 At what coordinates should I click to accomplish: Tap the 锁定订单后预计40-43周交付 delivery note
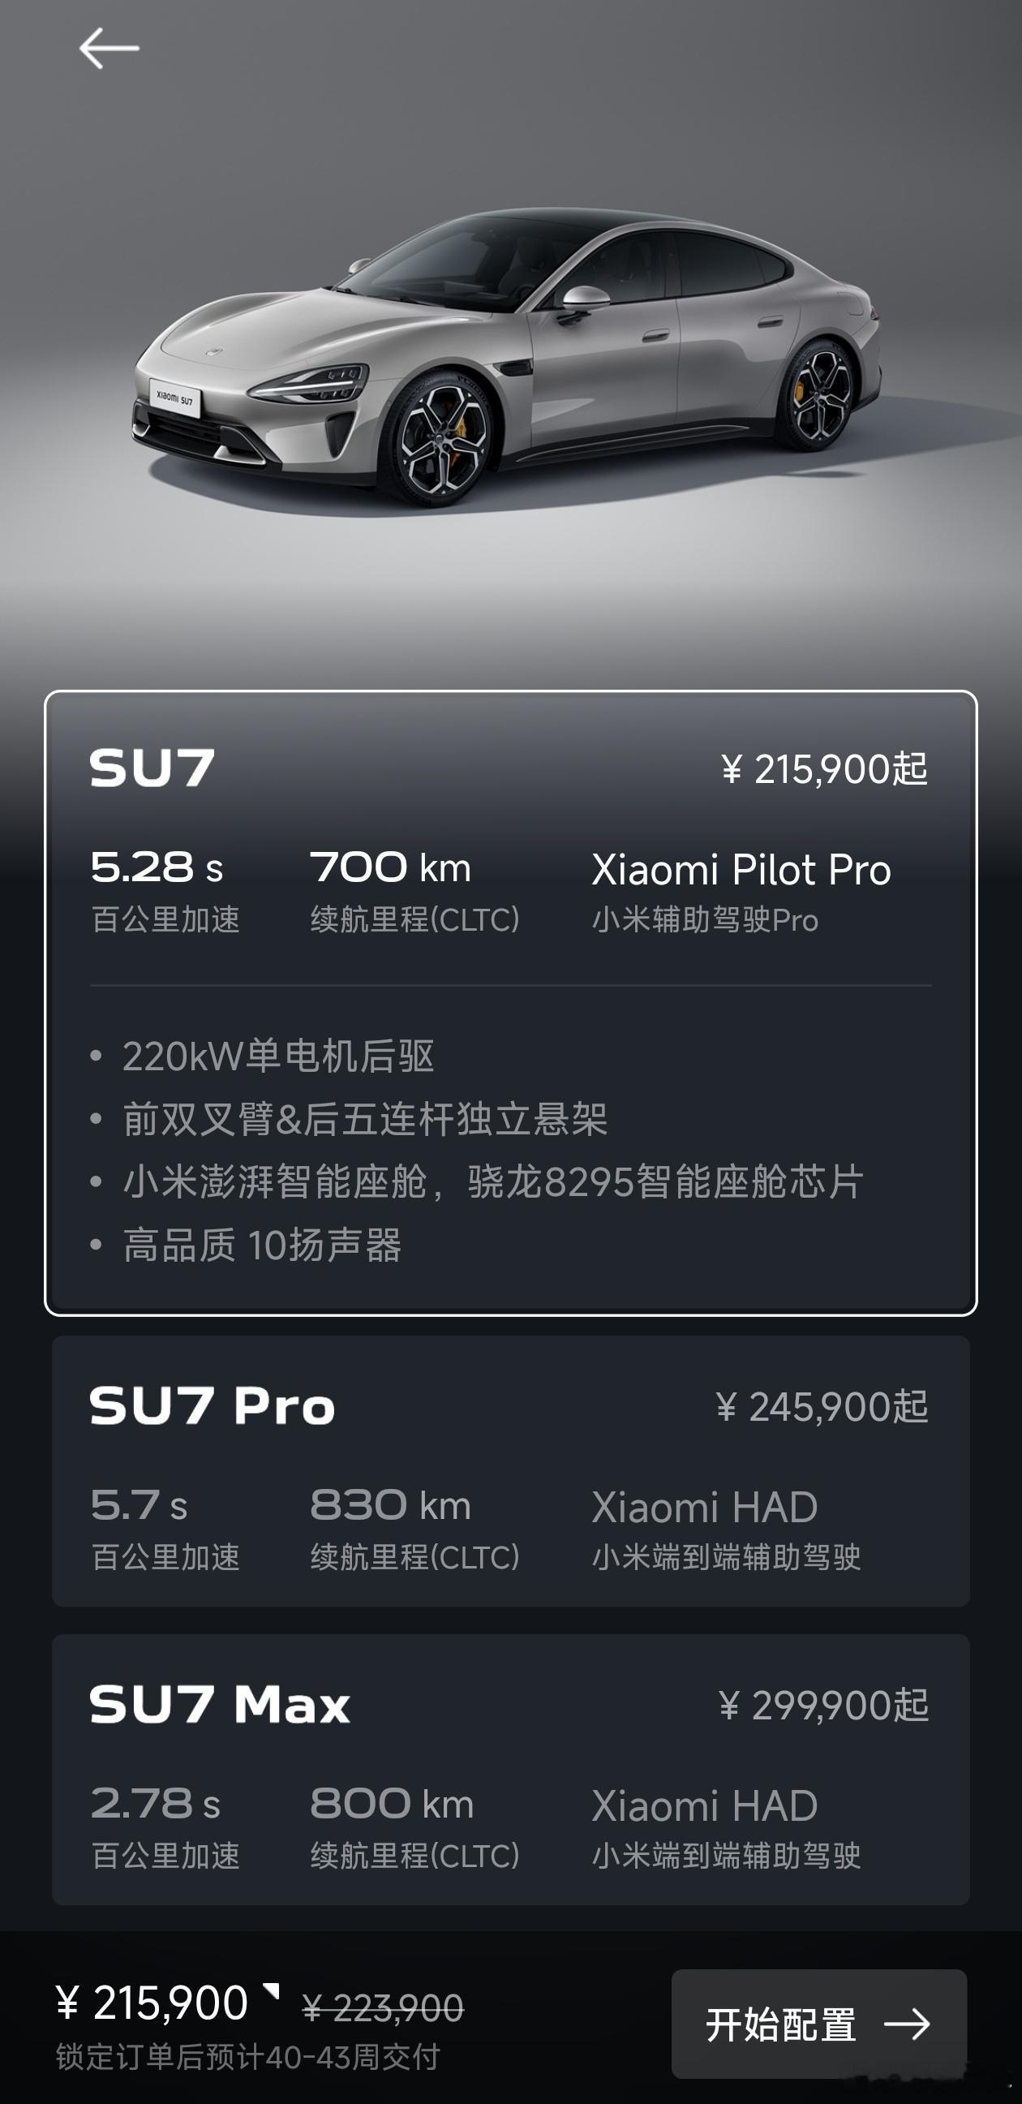(248, 2057)
